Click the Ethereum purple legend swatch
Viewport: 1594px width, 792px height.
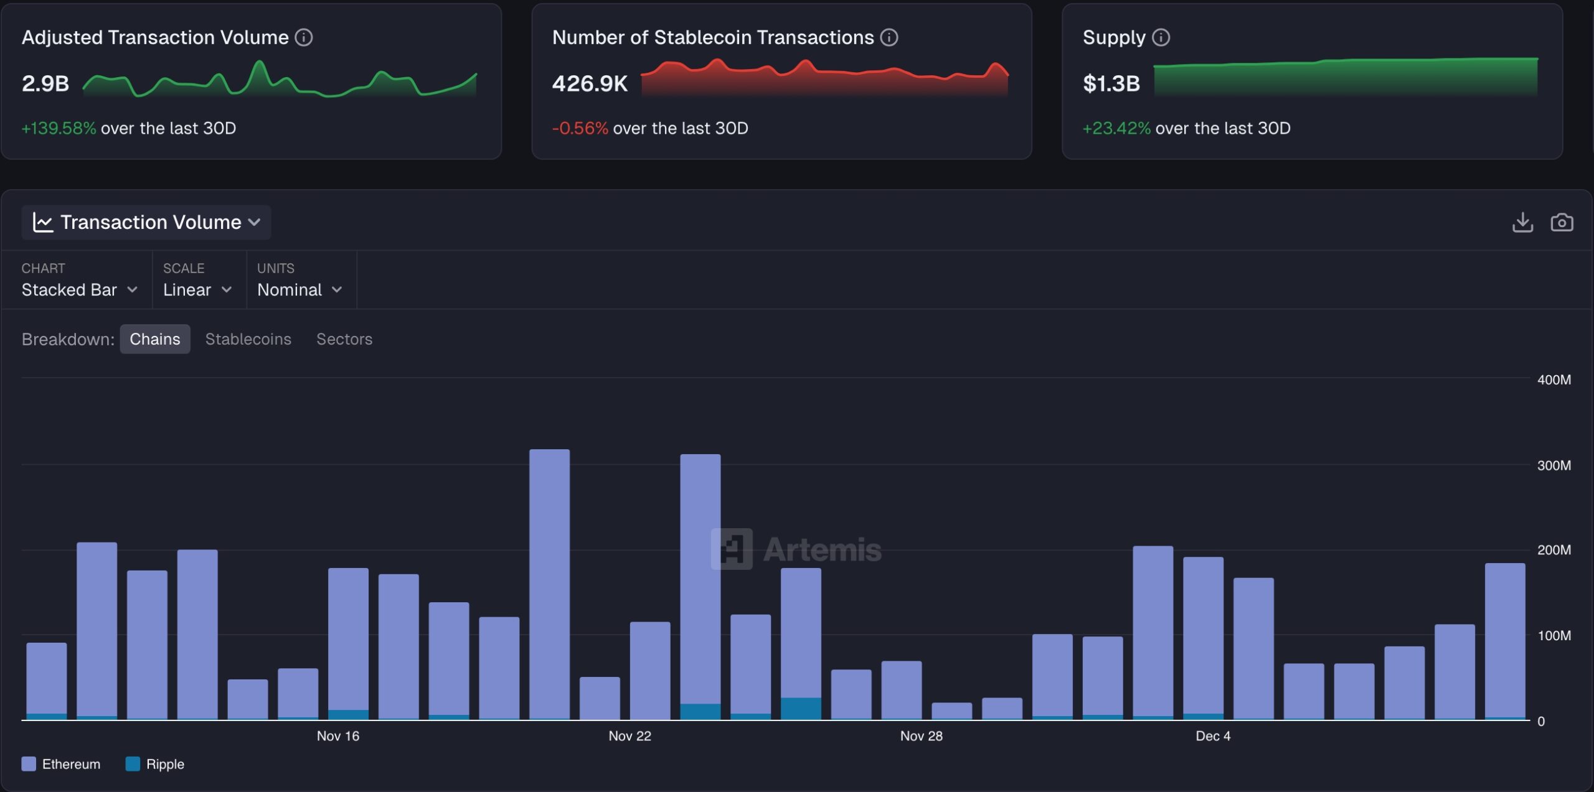29,764
